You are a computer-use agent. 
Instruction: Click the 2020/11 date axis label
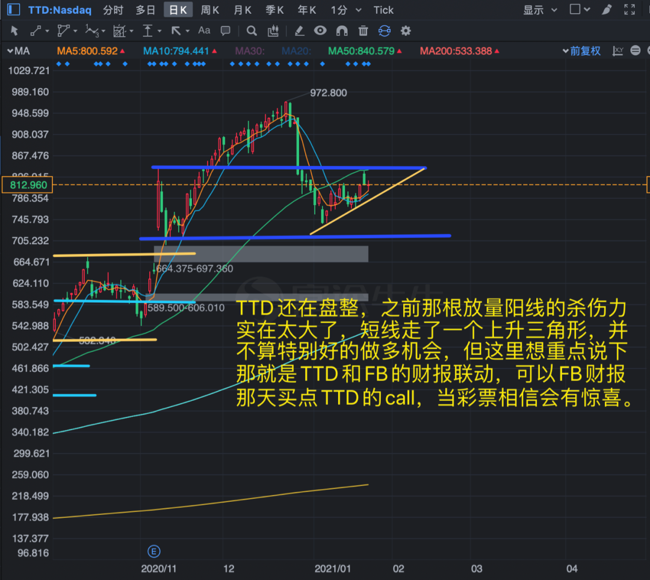coord(159,569)
